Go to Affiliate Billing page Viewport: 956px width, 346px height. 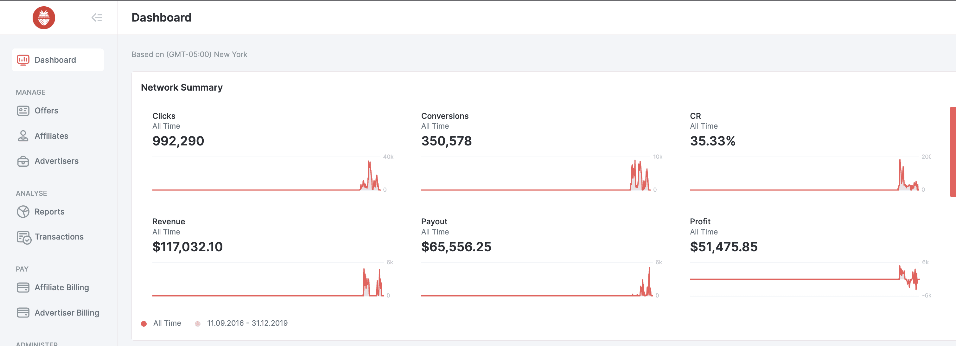tap(61, 287)
